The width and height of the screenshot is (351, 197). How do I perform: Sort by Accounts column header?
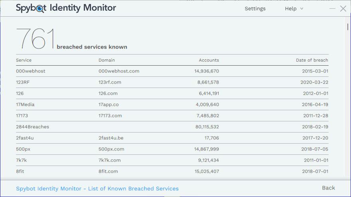tap(209, 60)
